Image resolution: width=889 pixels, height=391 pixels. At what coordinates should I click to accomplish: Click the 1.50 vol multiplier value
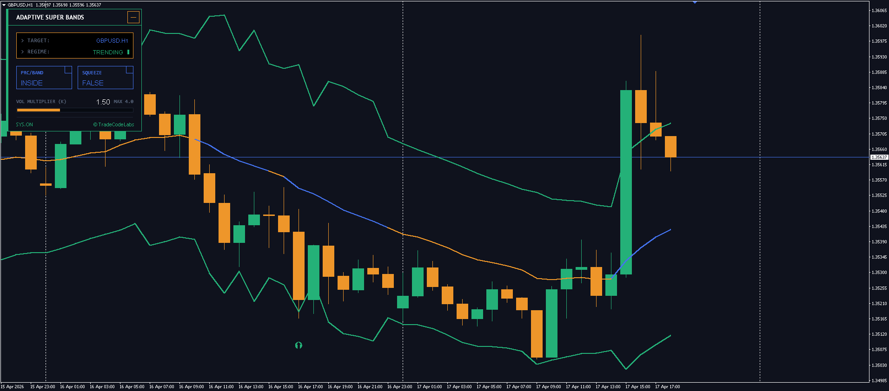[x=103, y=102]
